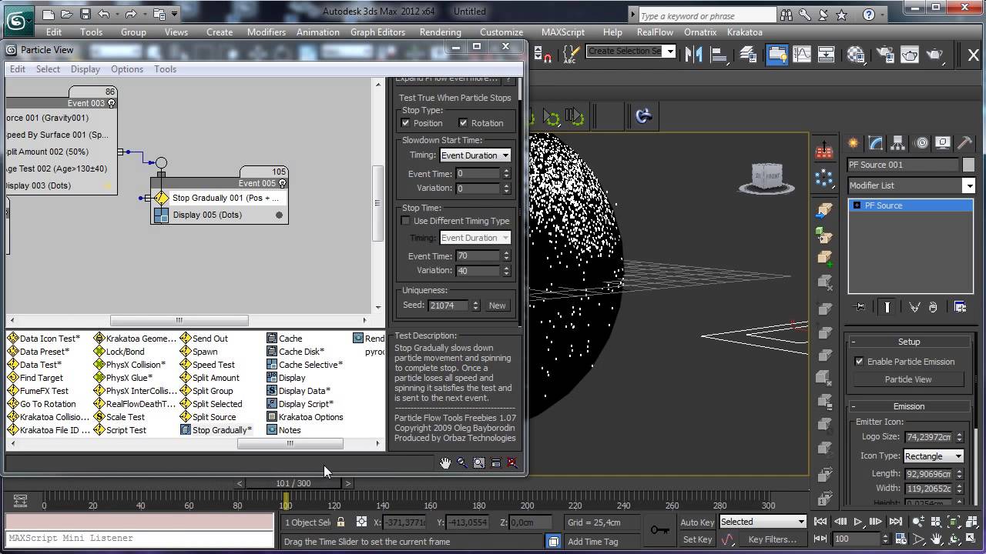
Task: Open the Key Filters button
Action: point(773,539)
